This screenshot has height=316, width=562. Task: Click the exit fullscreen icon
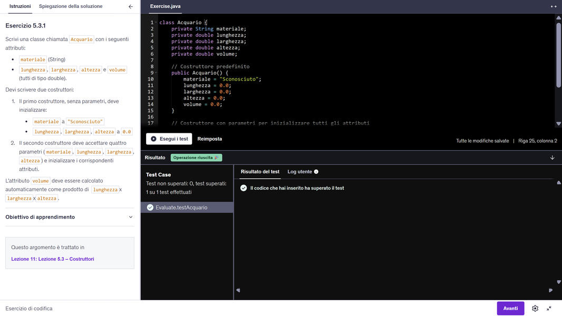[x=549, y=309]
